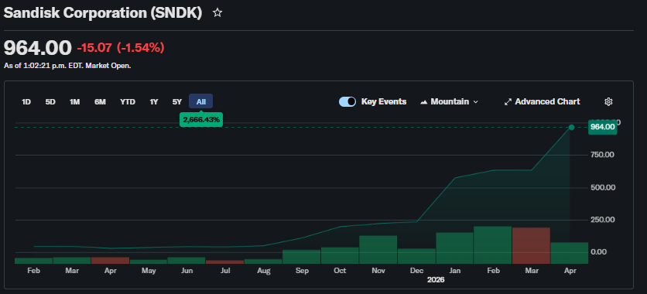Click the November volume bar
Image resolution: width=647 pixels, height=294 pixels.
coord(378,249)
